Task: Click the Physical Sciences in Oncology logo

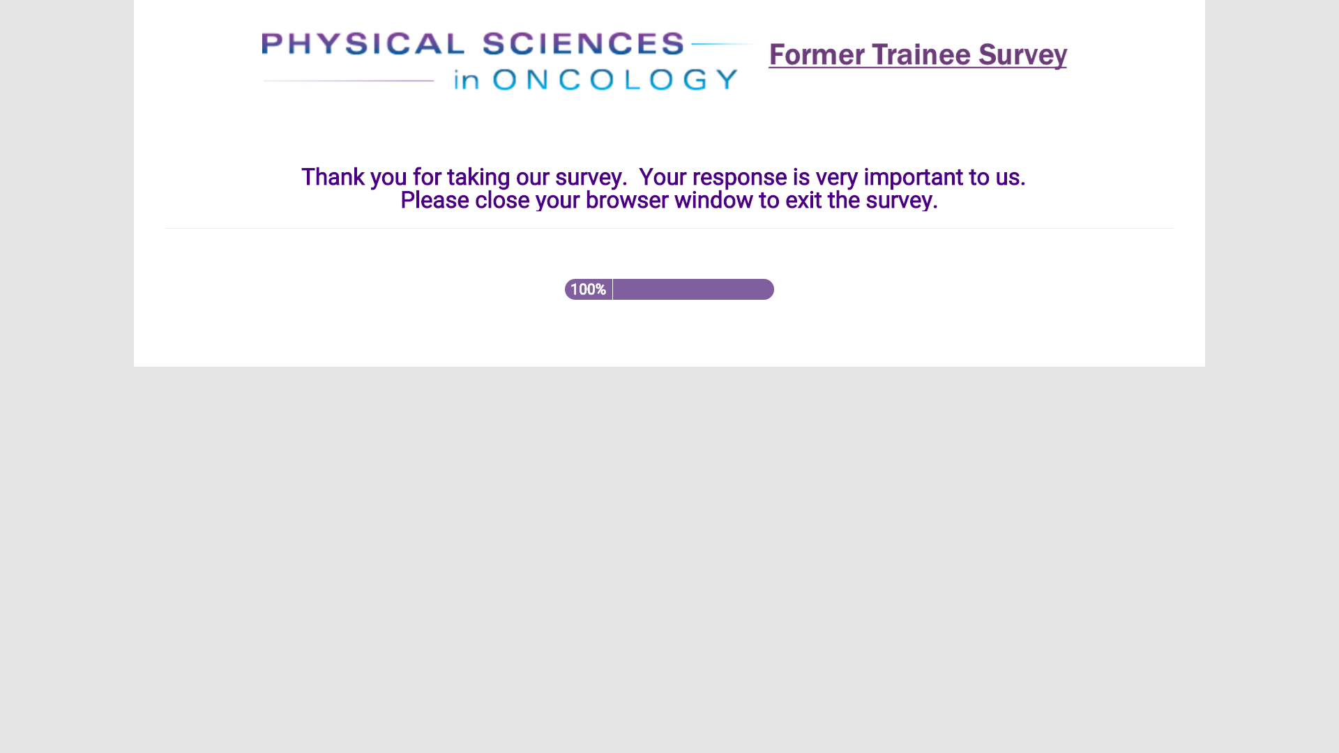Action: point(507,61)
